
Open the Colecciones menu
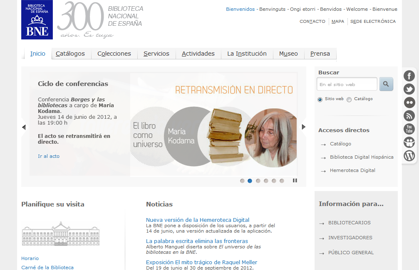click(x=114, y=54)
